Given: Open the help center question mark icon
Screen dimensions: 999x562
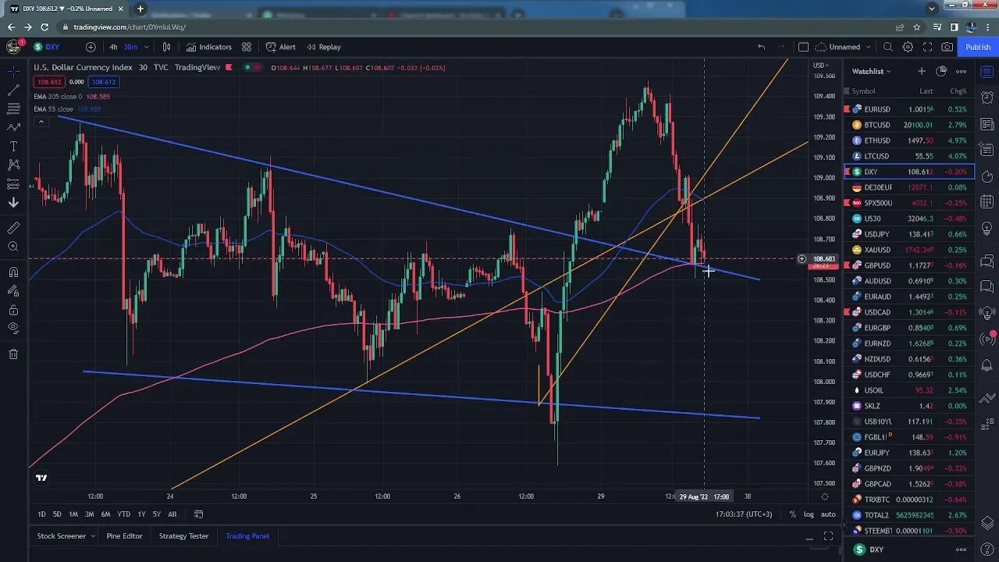Looking at the screenshot, I should 987,548.
